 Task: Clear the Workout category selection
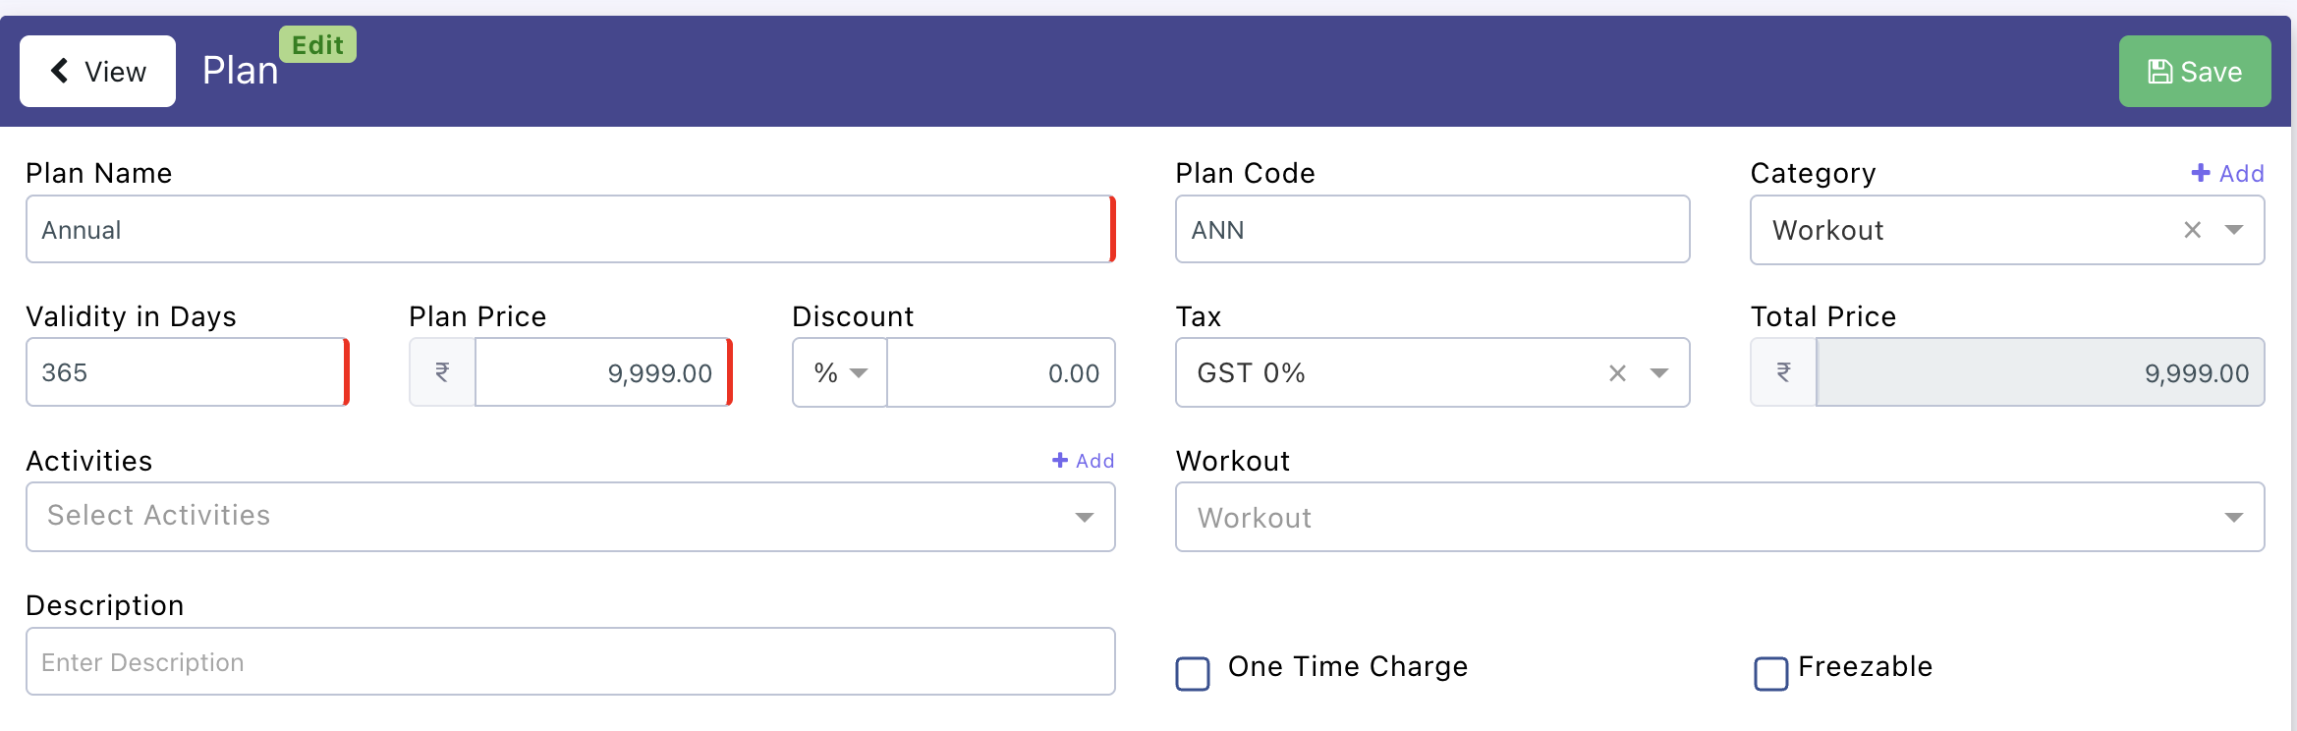pyautogui.click(x=2192, y=230)
